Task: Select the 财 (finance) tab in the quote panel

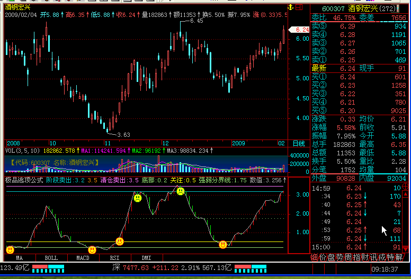Action: click(x=365, y=257)
